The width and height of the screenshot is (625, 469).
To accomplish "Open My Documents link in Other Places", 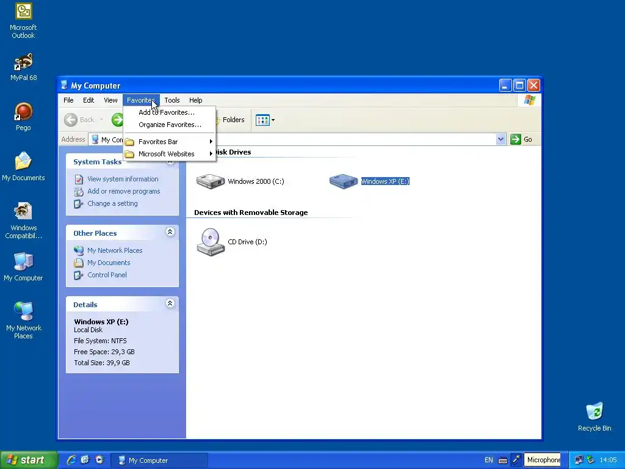I will pyautogui.click(x=109, y=263).
